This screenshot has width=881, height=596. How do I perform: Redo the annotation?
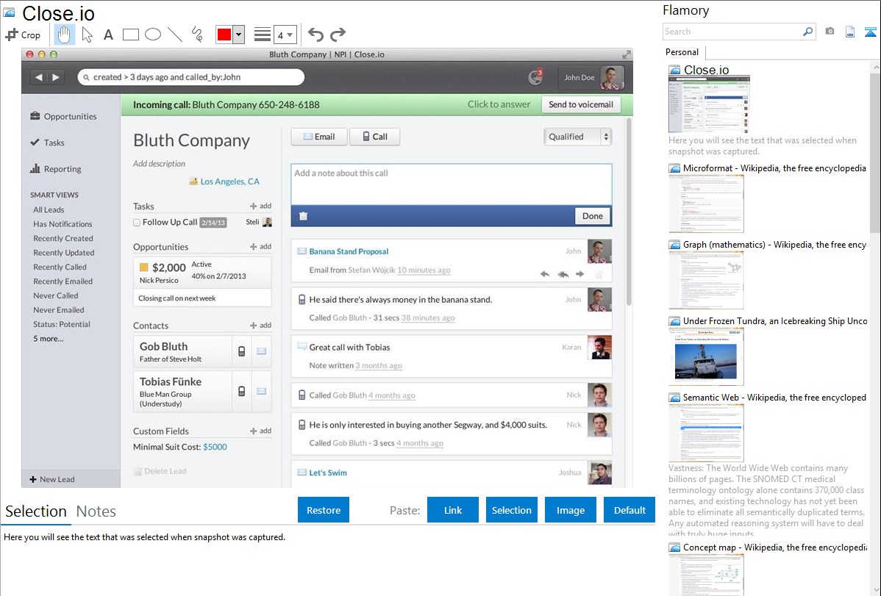[x=338, y=35]
